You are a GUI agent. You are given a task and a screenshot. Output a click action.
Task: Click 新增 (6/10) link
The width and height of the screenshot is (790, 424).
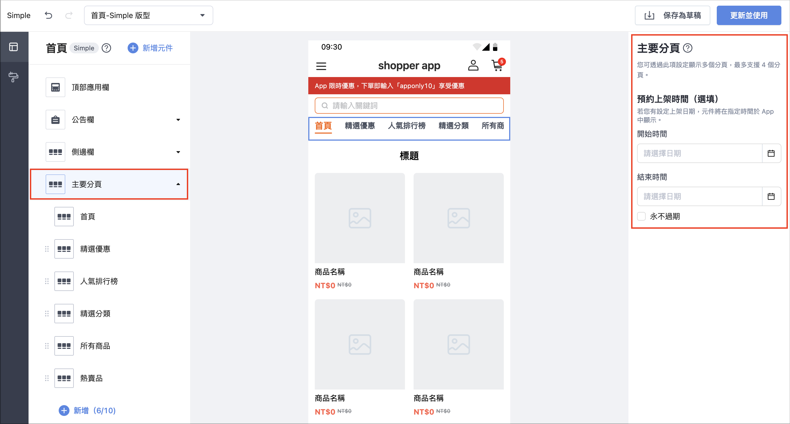(x=88, y=411)
